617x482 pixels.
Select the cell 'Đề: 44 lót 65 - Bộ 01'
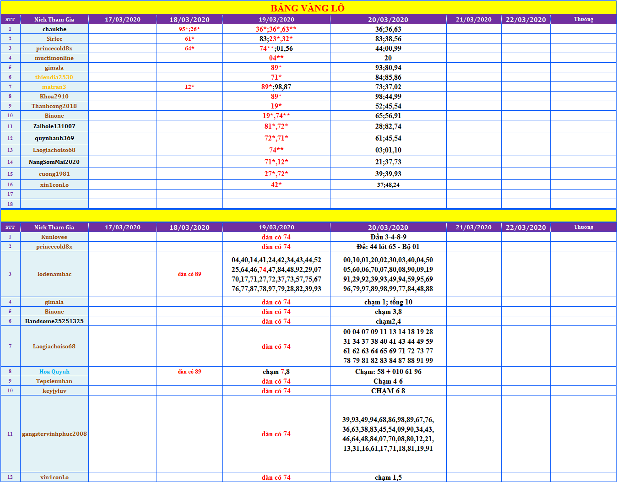point(388,247)
